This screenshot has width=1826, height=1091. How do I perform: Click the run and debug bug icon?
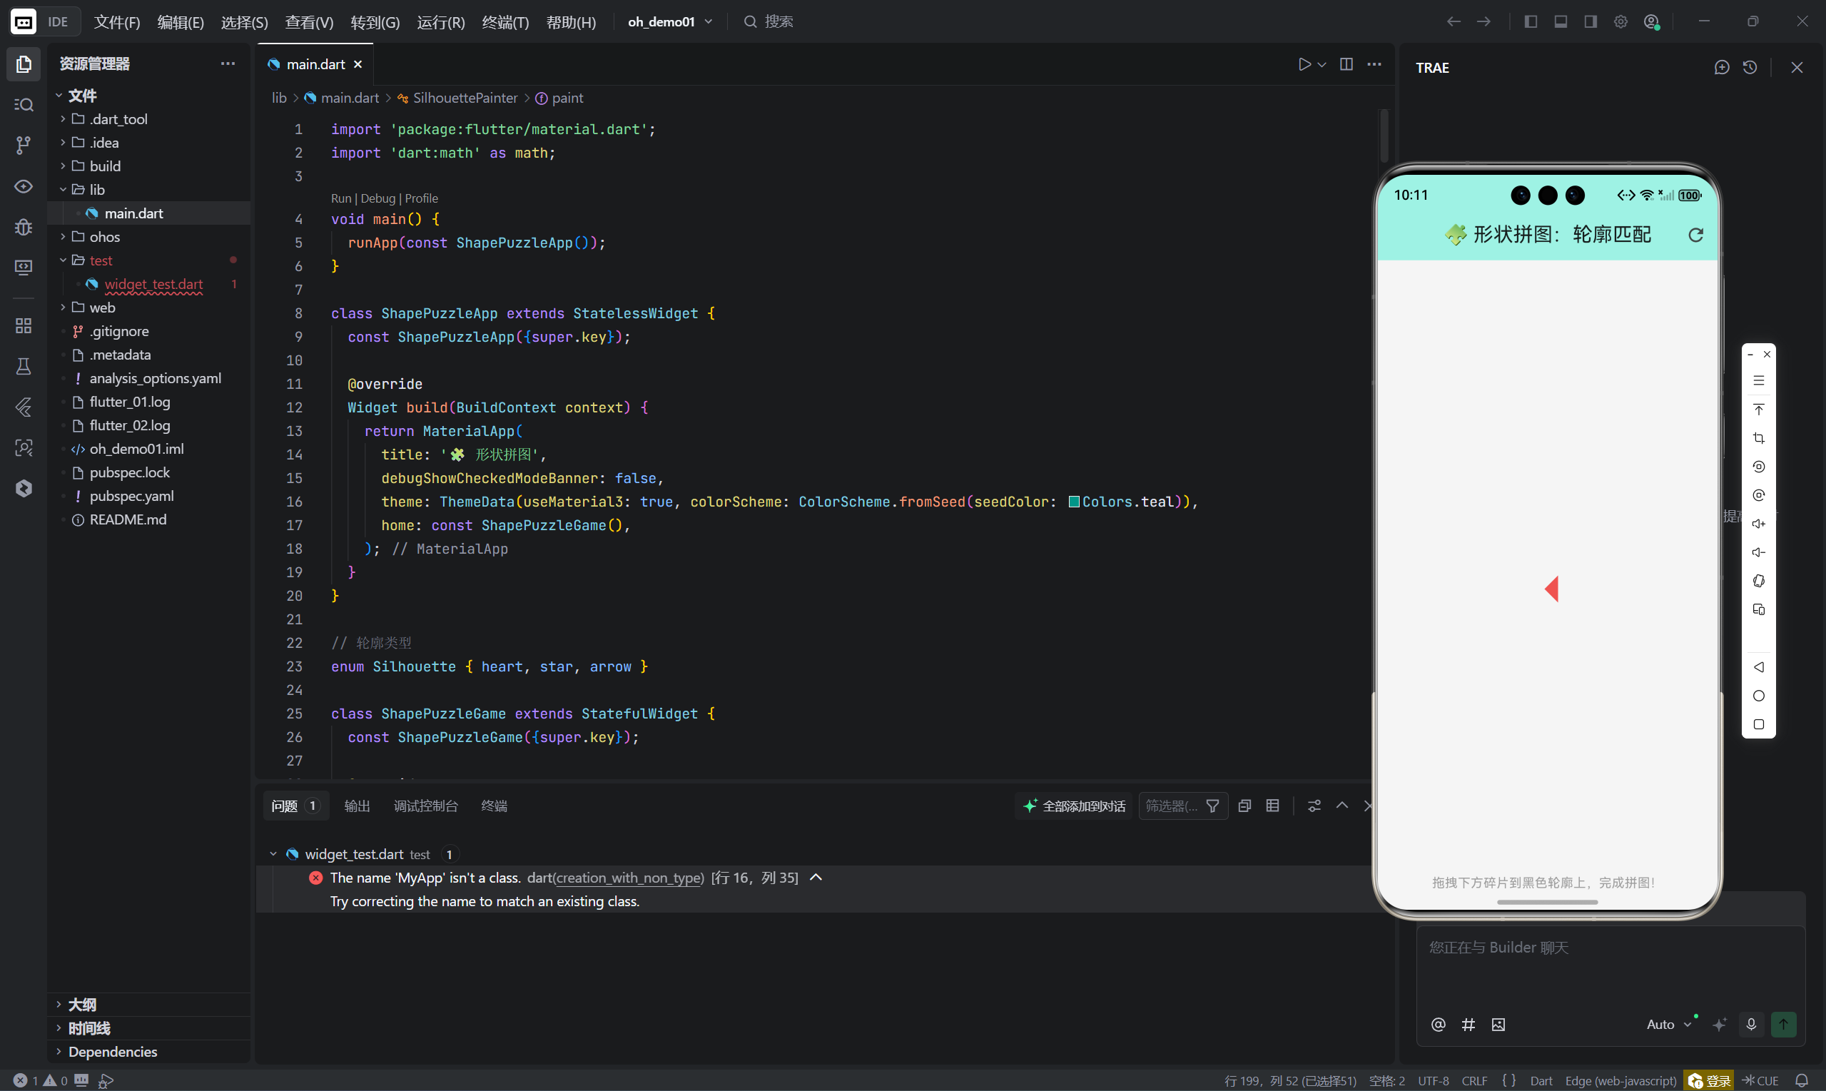(x=24, y=226)
